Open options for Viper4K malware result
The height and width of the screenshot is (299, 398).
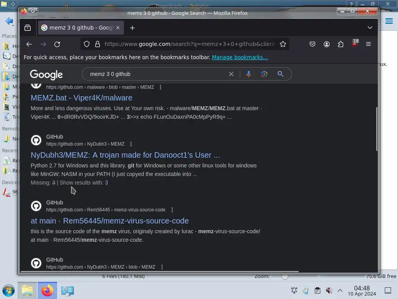[161, 87]
